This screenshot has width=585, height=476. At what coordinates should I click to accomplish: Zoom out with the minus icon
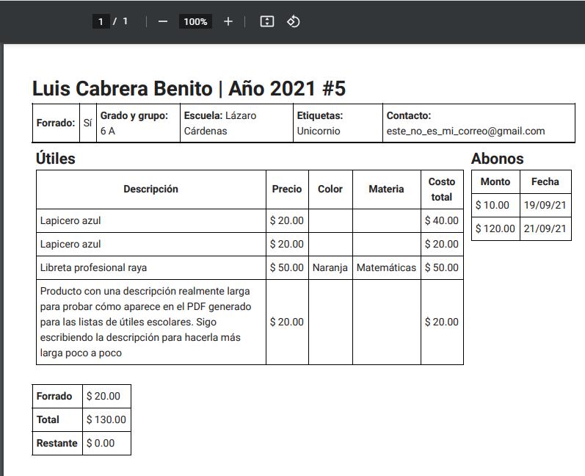(163, 21)
